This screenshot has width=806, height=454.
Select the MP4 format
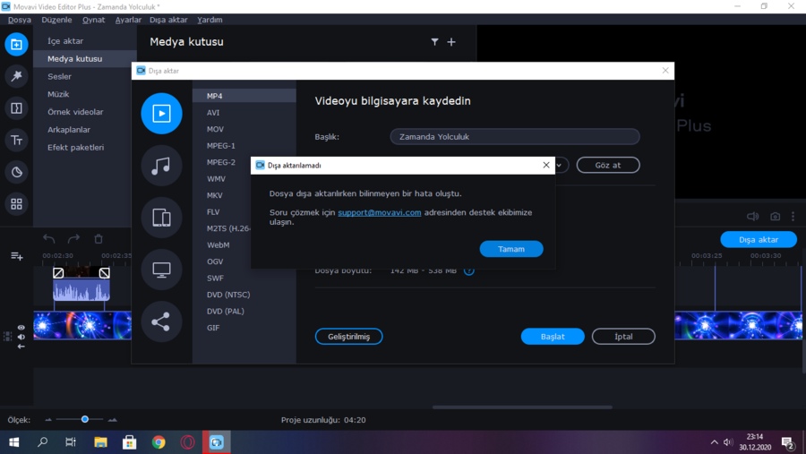(244, 96)
